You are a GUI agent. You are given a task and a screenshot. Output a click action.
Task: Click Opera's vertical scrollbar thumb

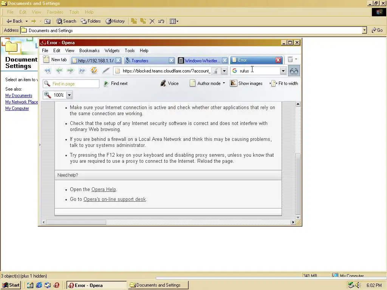pyautogui.click(x=298, y=184)
